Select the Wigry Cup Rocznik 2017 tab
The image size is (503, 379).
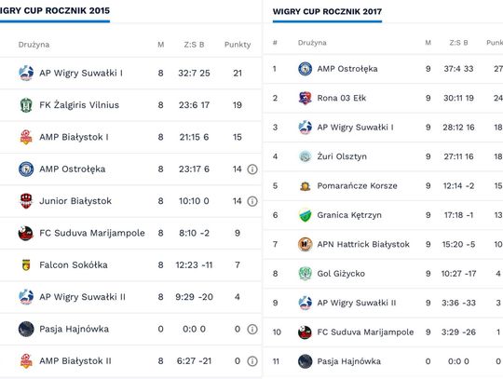click(x=327, y=12)
